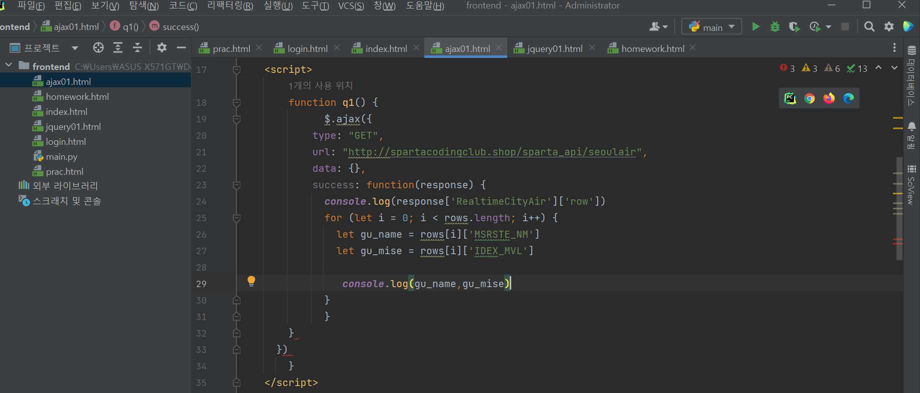Fold the for loop at line 25
This screenshot has height=393, width=920.
click(237, 218)
